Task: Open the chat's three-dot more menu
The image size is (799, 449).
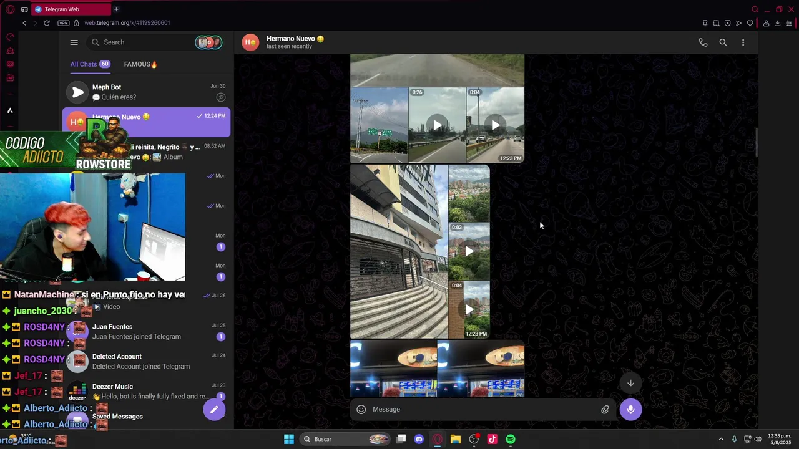Action: [743, 42]
